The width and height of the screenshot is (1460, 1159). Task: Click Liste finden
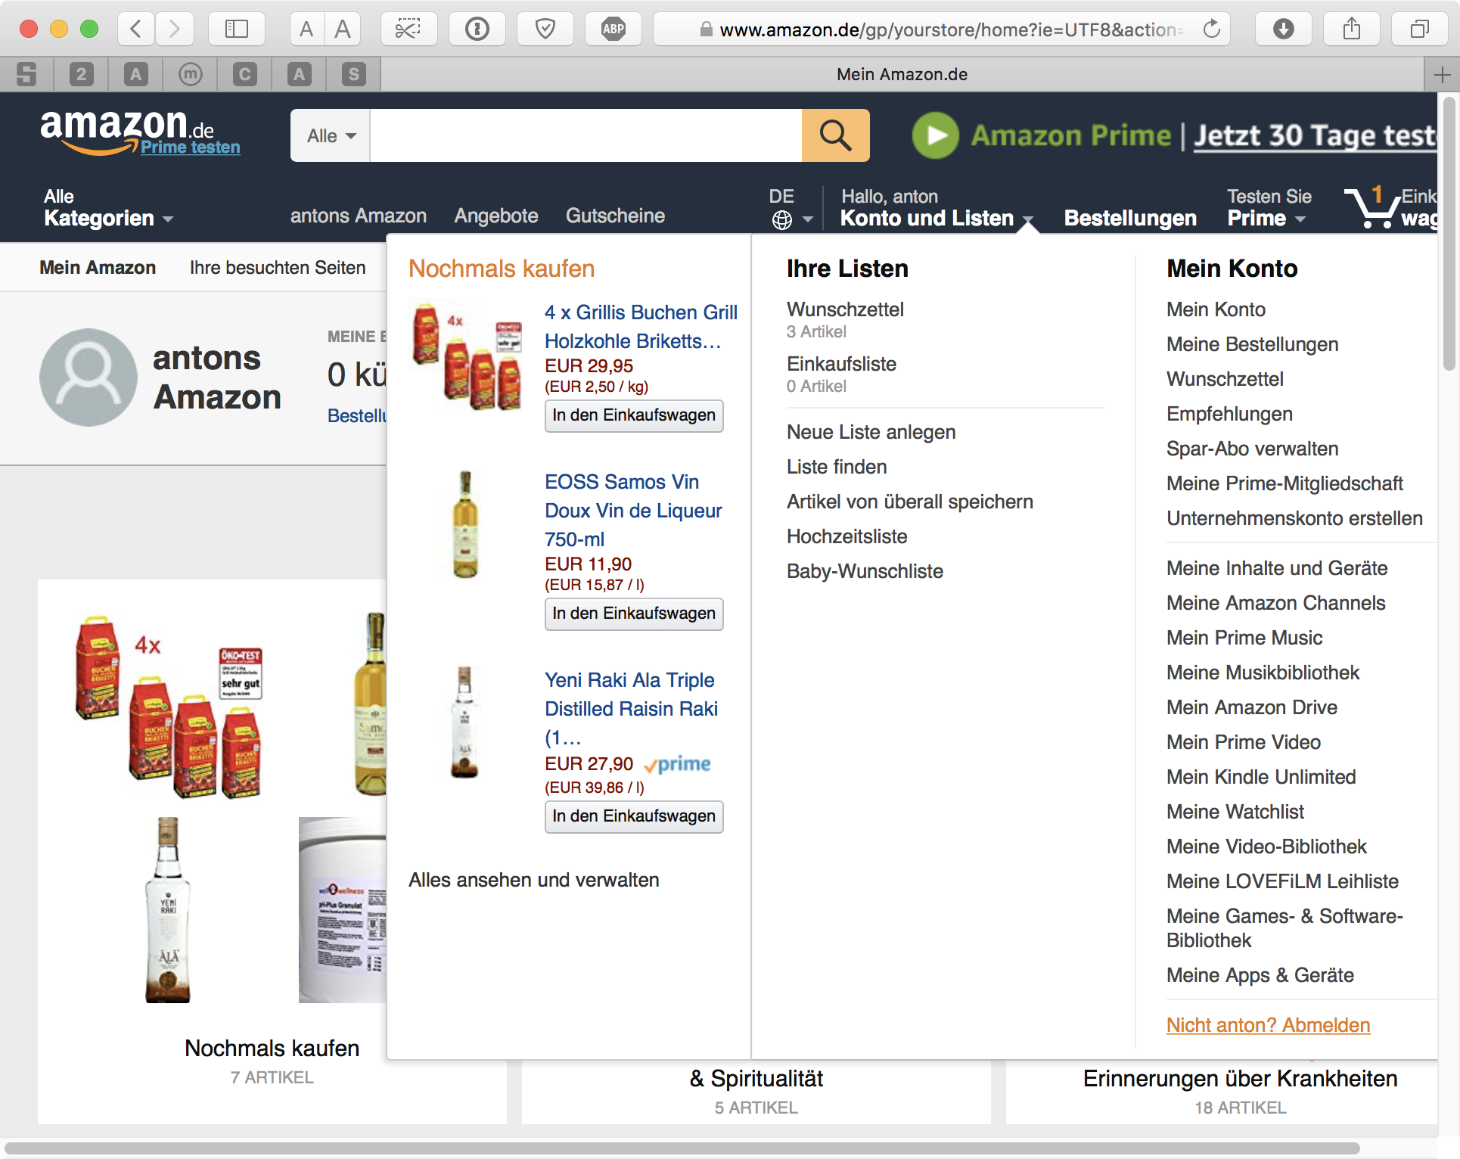tap(837, 467)
